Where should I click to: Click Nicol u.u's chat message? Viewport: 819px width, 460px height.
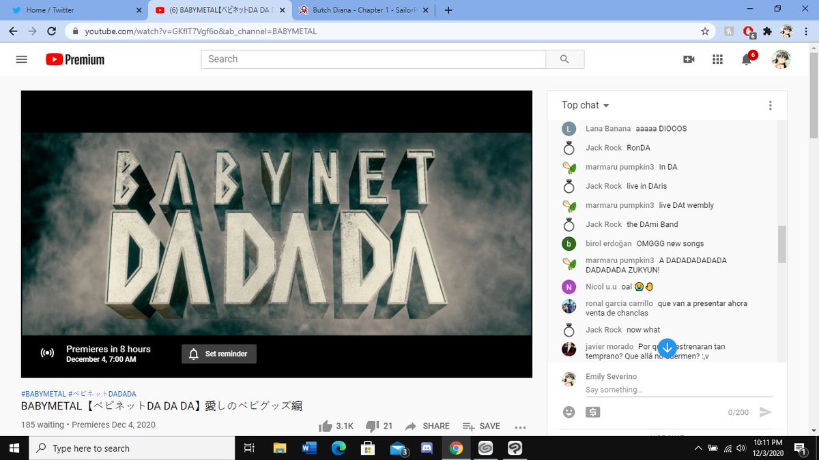pyautogui.click(x=637, y=287)
